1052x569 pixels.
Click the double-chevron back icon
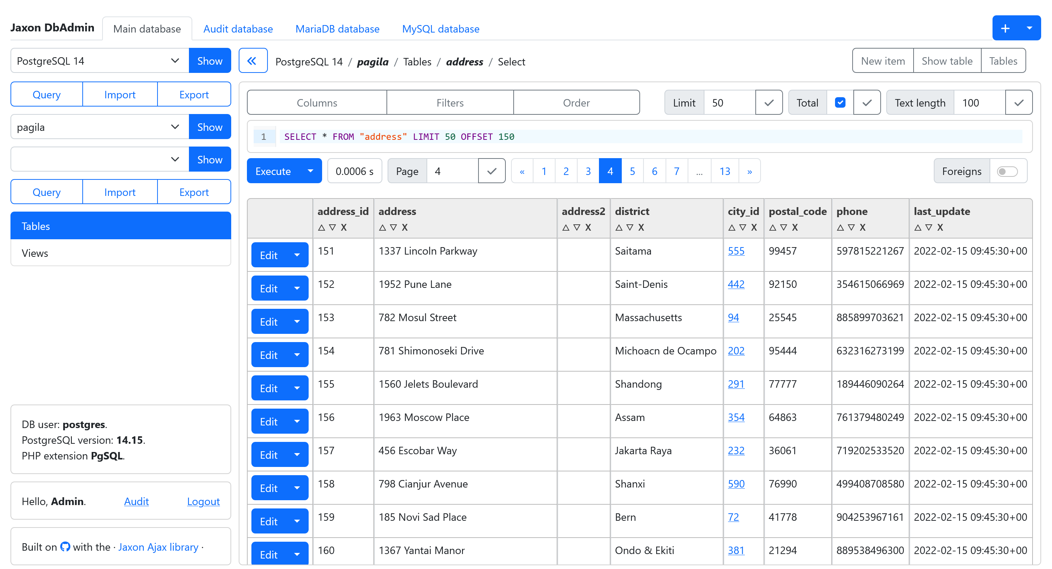(253, 61)
